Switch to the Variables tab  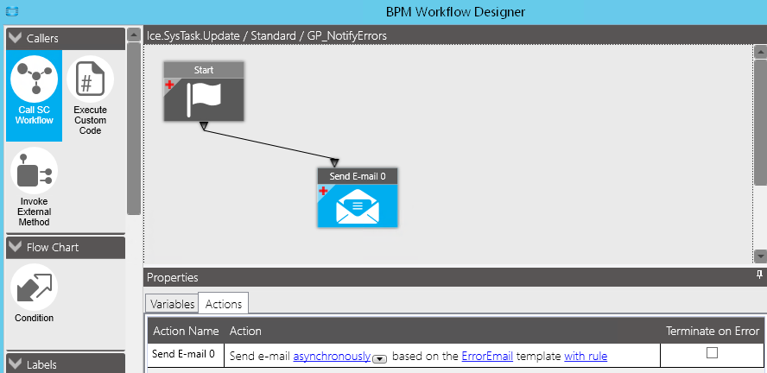[x=172, y=304]
